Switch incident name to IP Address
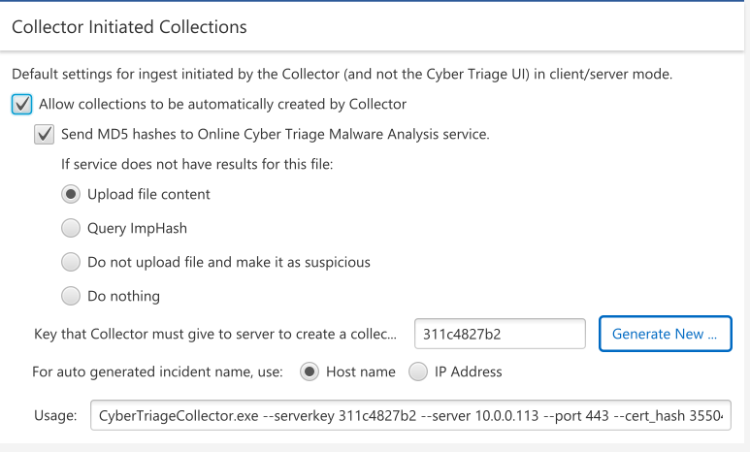Screen dimensions: 750x452 tap(418, 371)
